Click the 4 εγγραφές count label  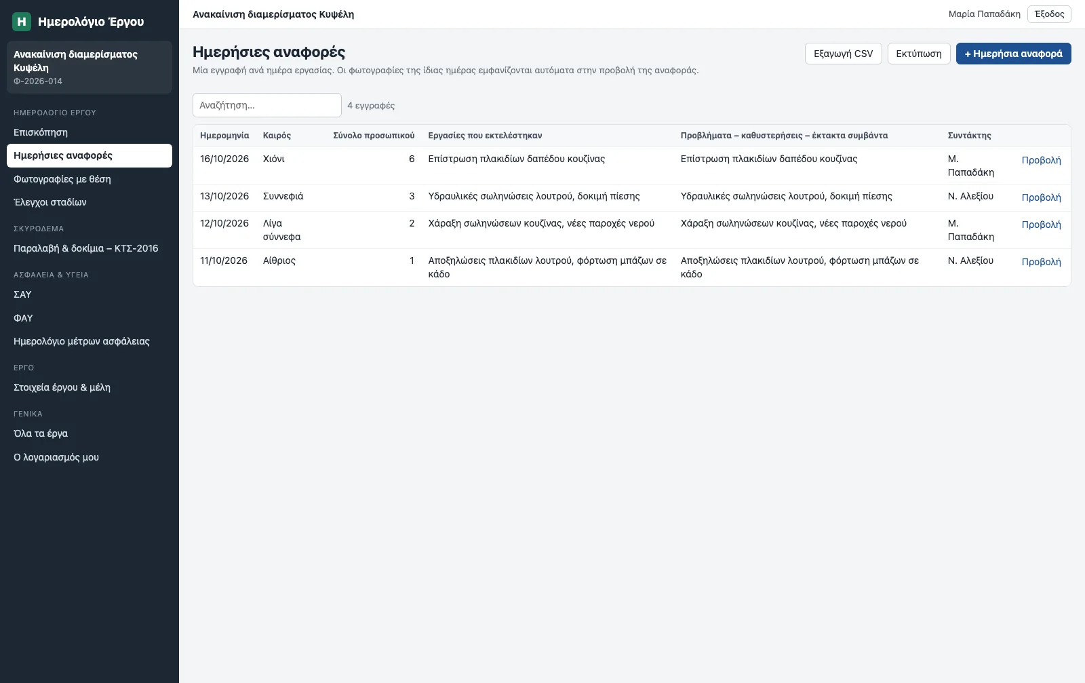(371, 106)
